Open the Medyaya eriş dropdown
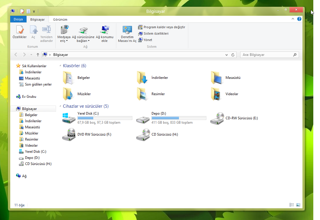 [x=64, y=39]
